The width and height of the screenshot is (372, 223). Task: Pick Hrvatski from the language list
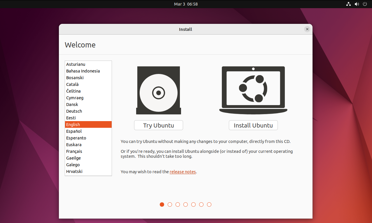click(74, 171)
